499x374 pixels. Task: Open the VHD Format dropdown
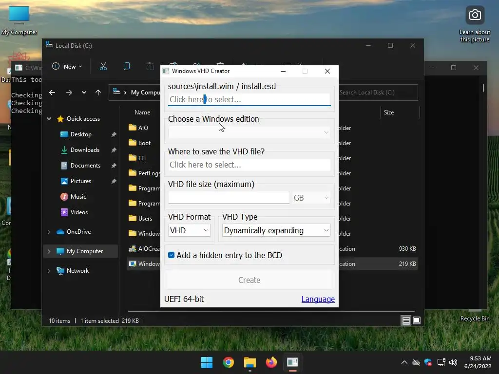[x=189, y=230]
